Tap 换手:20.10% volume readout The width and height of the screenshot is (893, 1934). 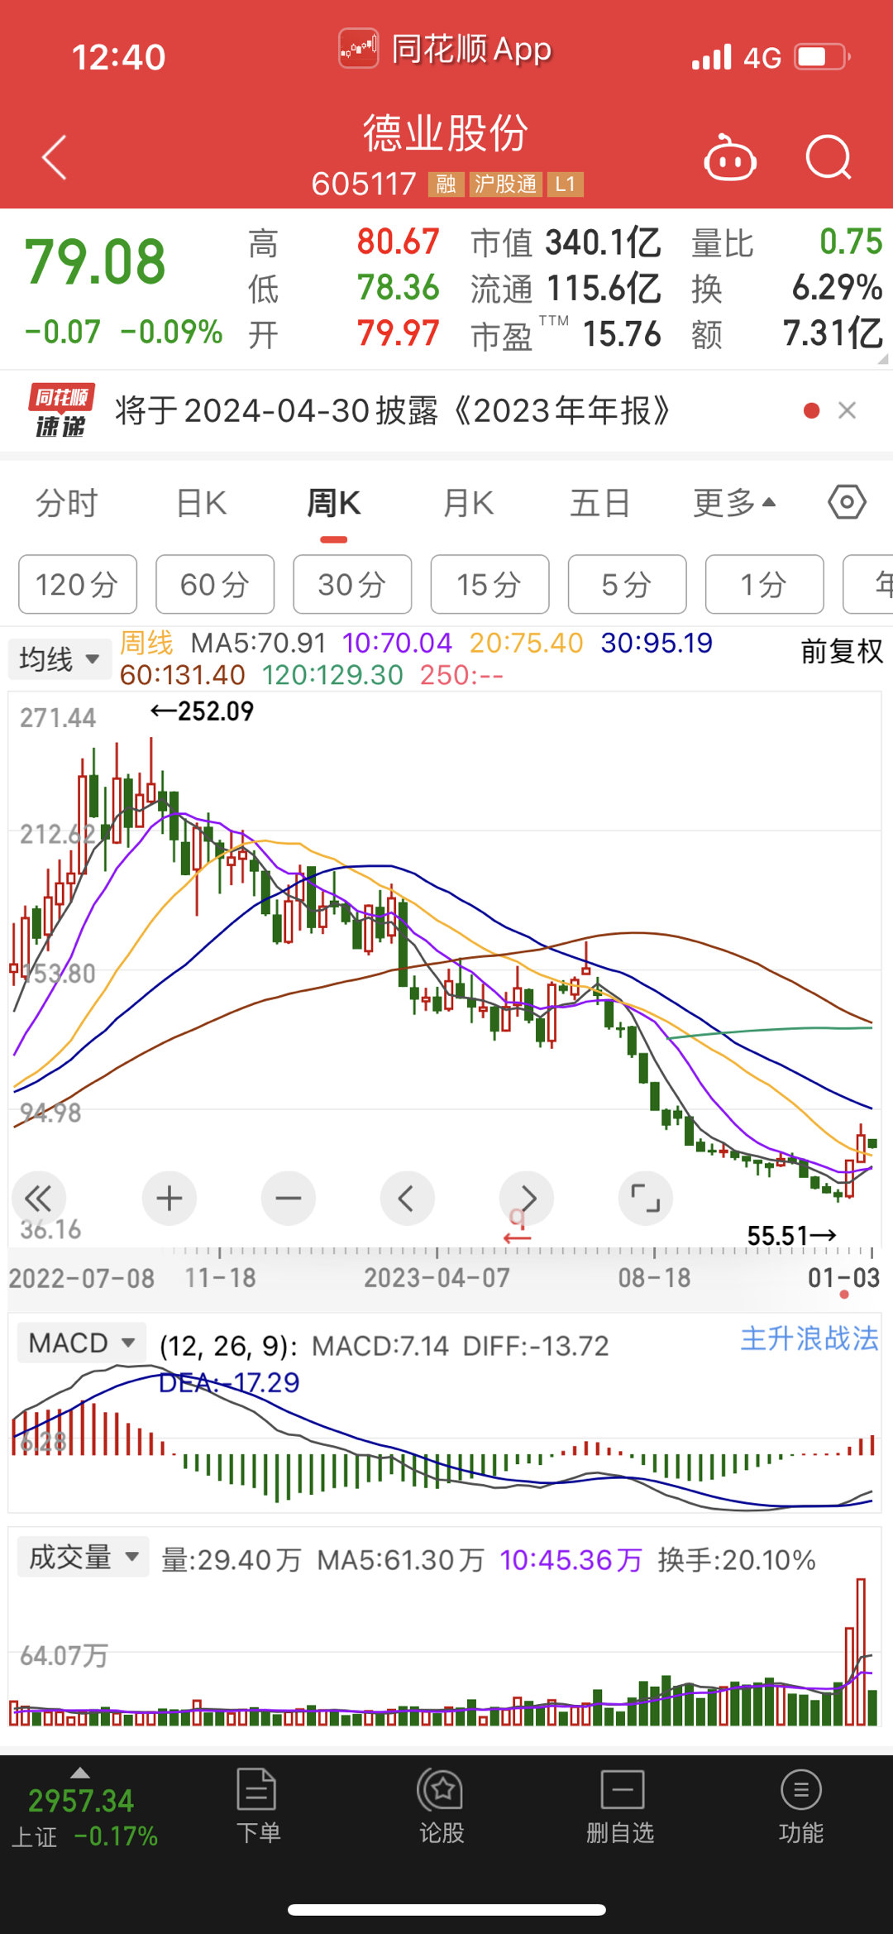click(x=737, y=1559)
